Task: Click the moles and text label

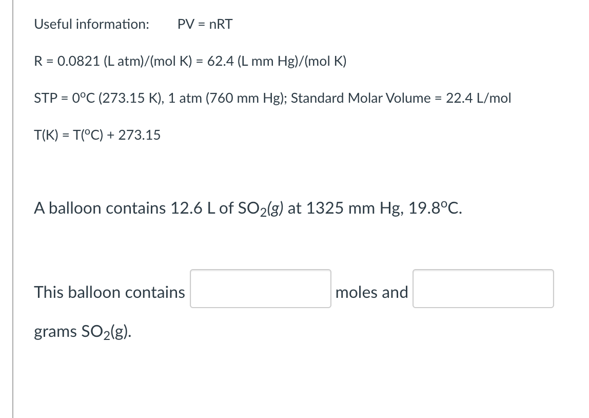Action: tap(371, 292)
